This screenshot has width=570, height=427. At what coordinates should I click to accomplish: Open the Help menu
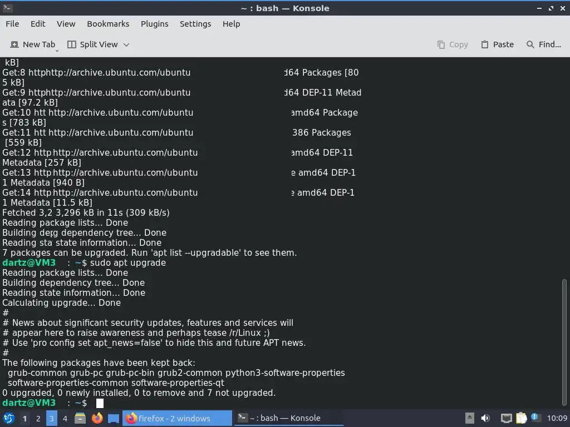click(x=231, y=23)
